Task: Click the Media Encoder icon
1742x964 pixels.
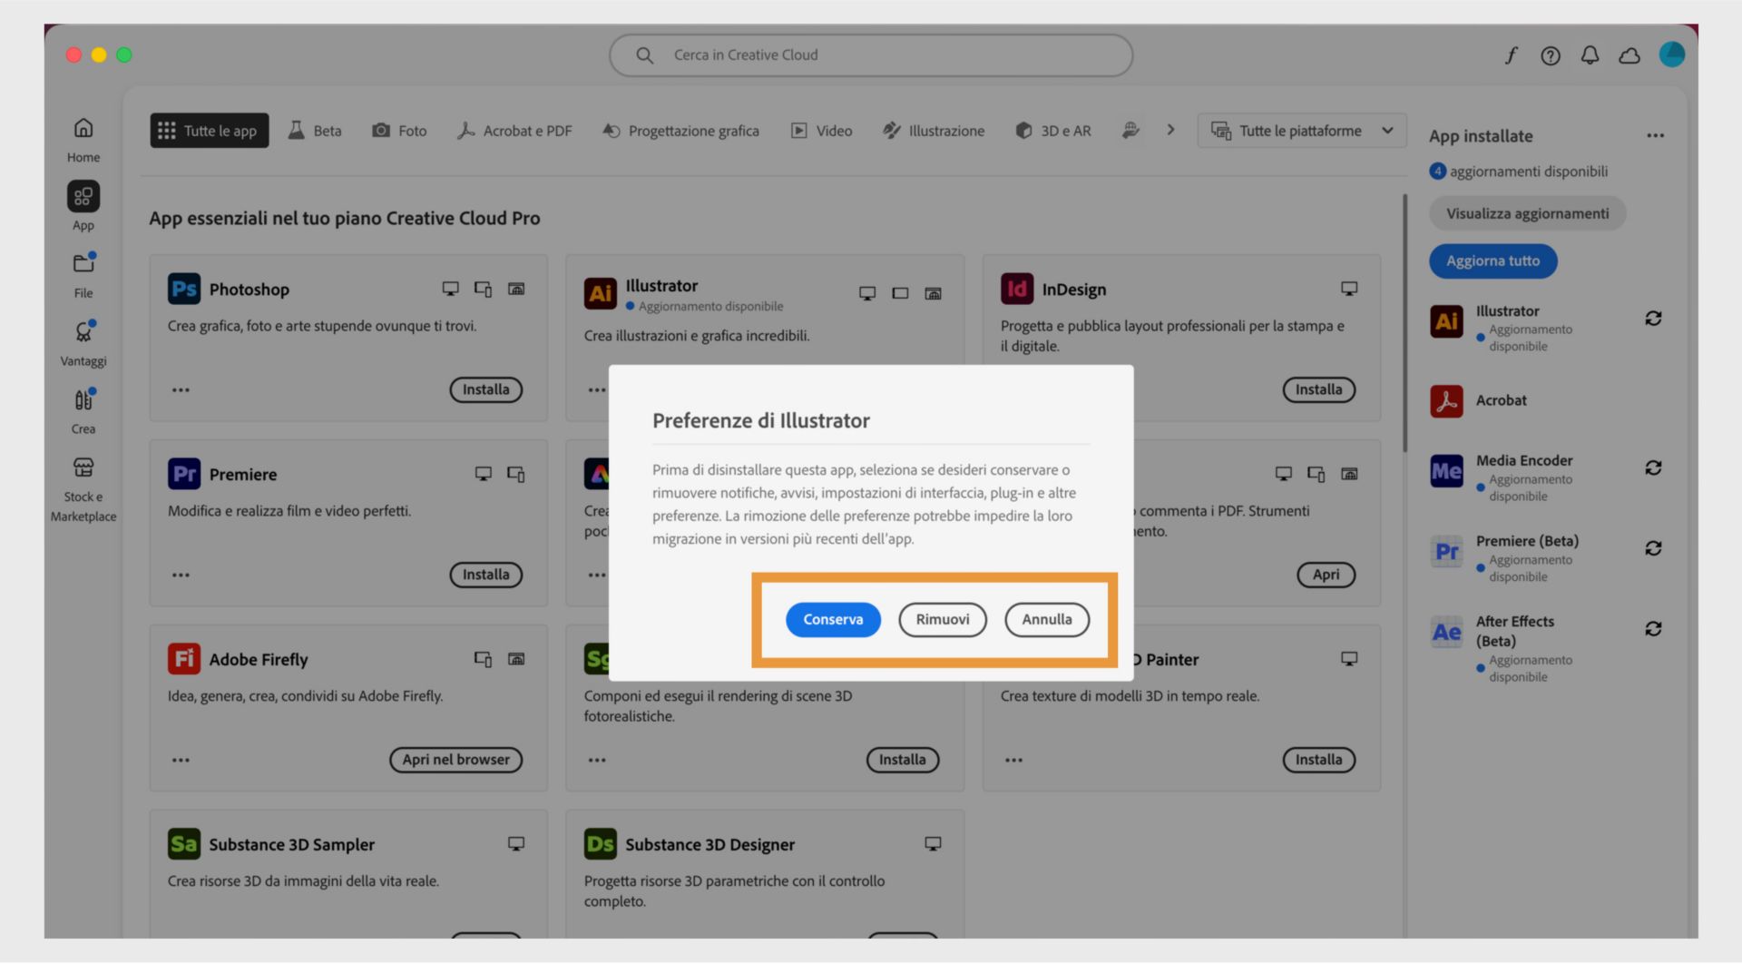Action: pos(1446,471)
